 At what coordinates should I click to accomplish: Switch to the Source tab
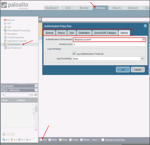click(x=61, y=33)
